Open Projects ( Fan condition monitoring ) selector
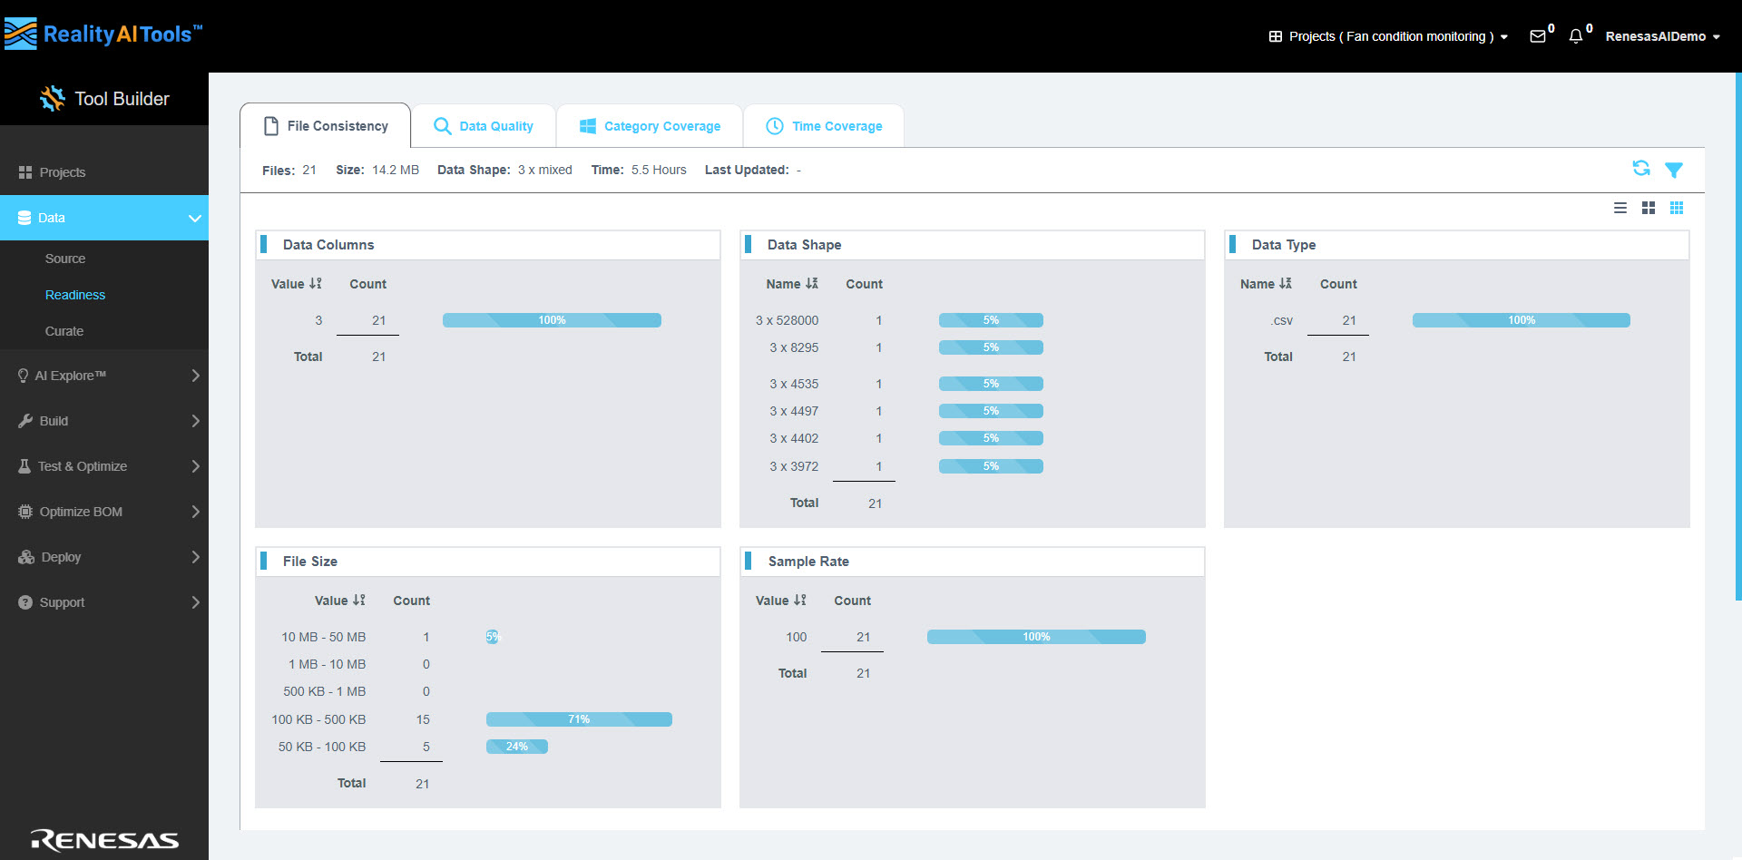The width and height of the screenshot is (1742, 860). [x=1387, y=36]
